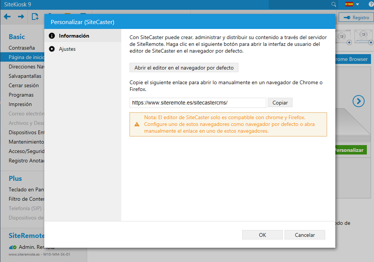374x262 pixels.
Task: Click the new configuration file icon
Action: click(x=35, y=17)
